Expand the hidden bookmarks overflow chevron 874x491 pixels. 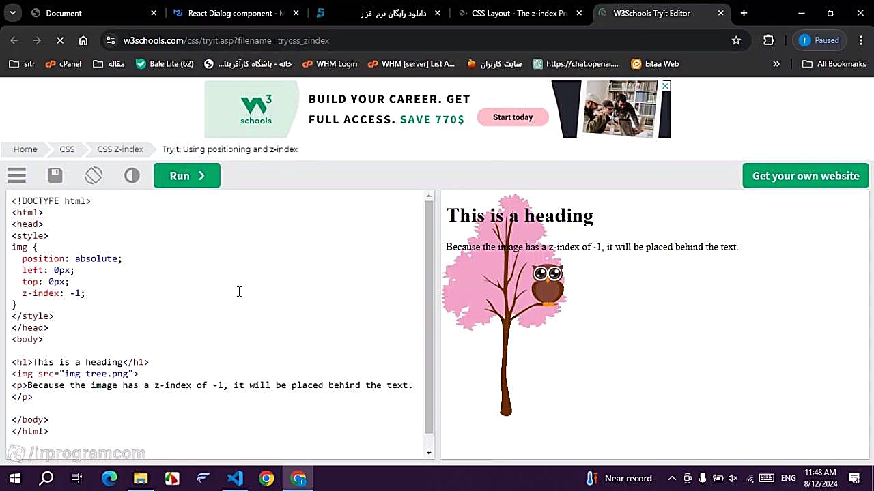click(776, 64)
